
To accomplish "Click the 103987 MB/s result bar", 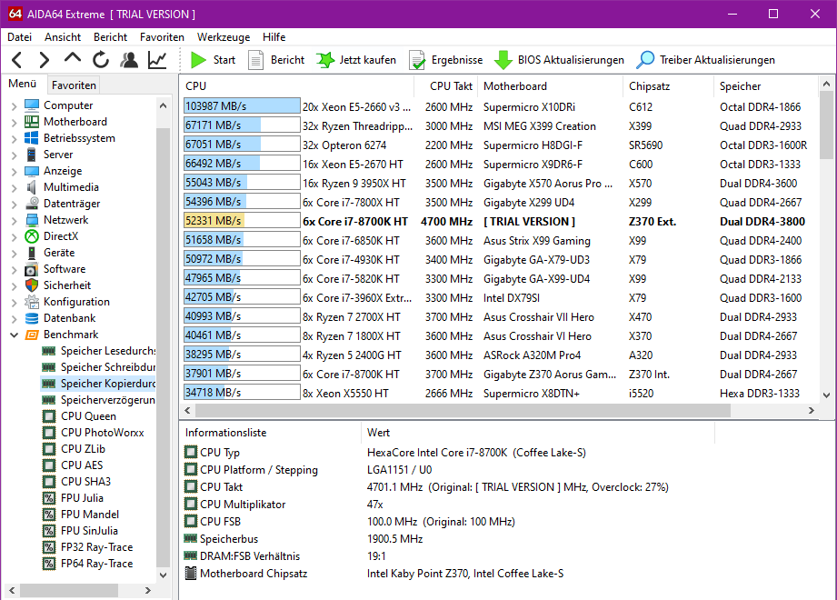I will point(241,106).
